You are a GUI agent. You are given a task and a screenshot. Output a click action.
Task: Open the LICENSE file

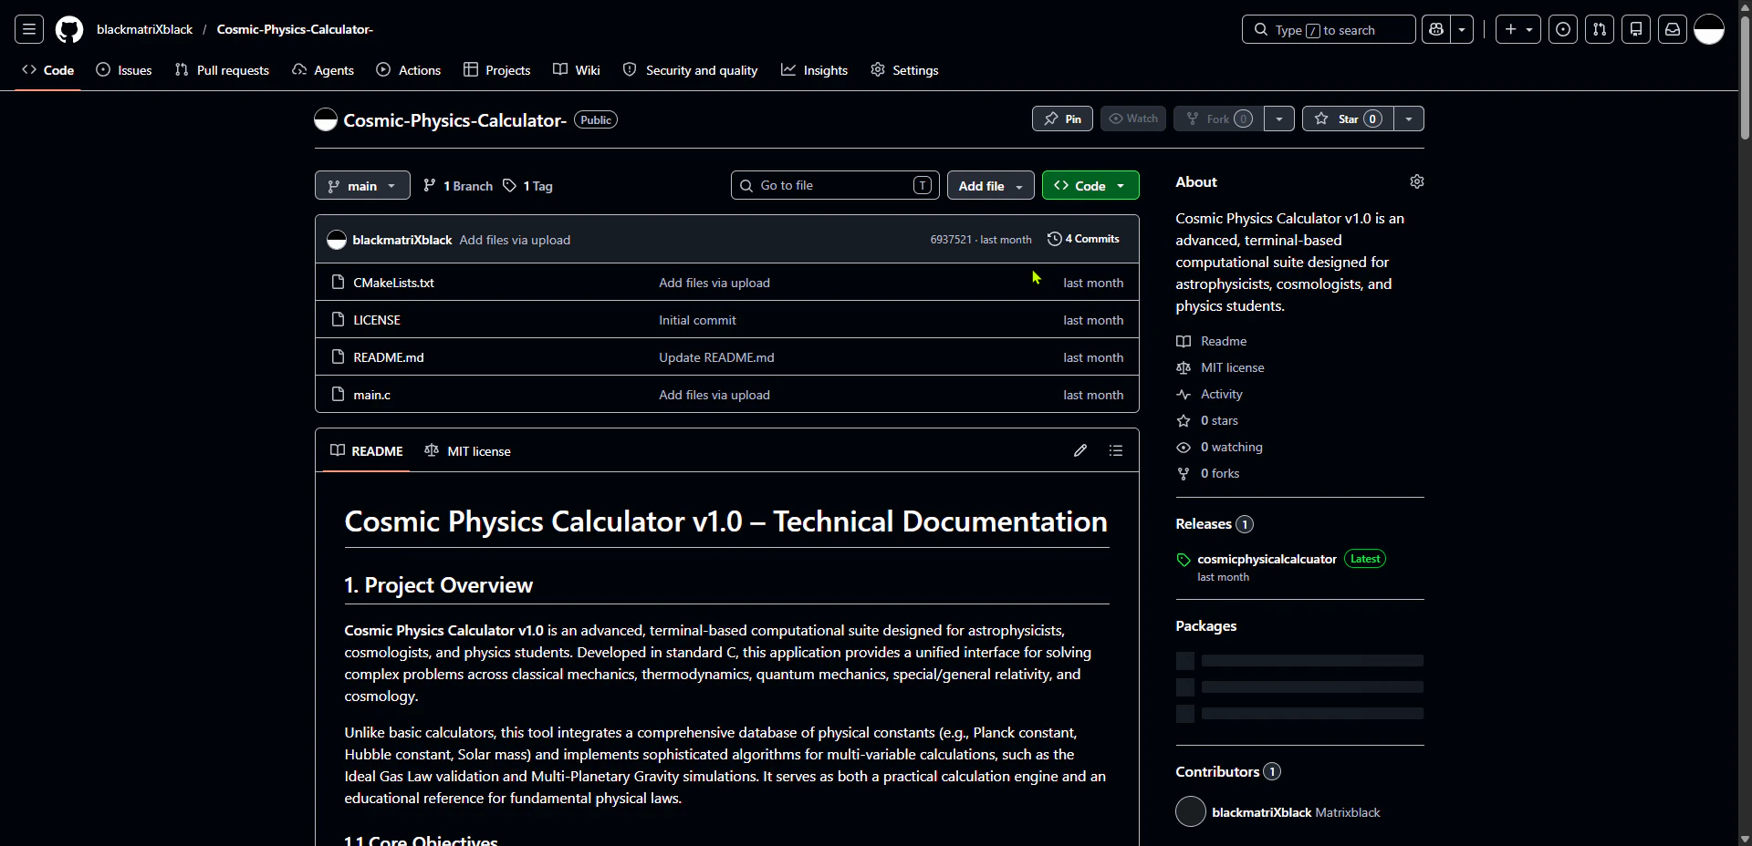pyautogui.click(x=377, y=320)
